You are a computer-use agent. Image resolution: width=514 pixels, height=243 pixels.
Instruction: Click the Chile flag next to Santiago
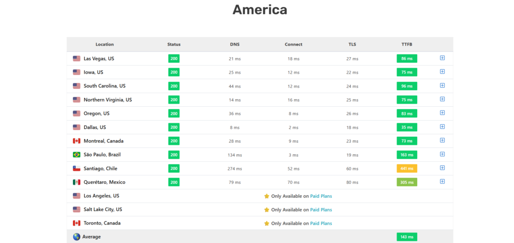(76, 168)
